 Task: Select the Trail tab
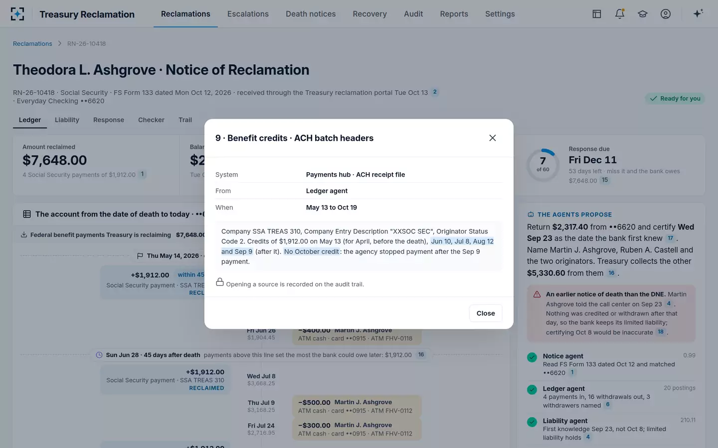click(x=185, y=120)
